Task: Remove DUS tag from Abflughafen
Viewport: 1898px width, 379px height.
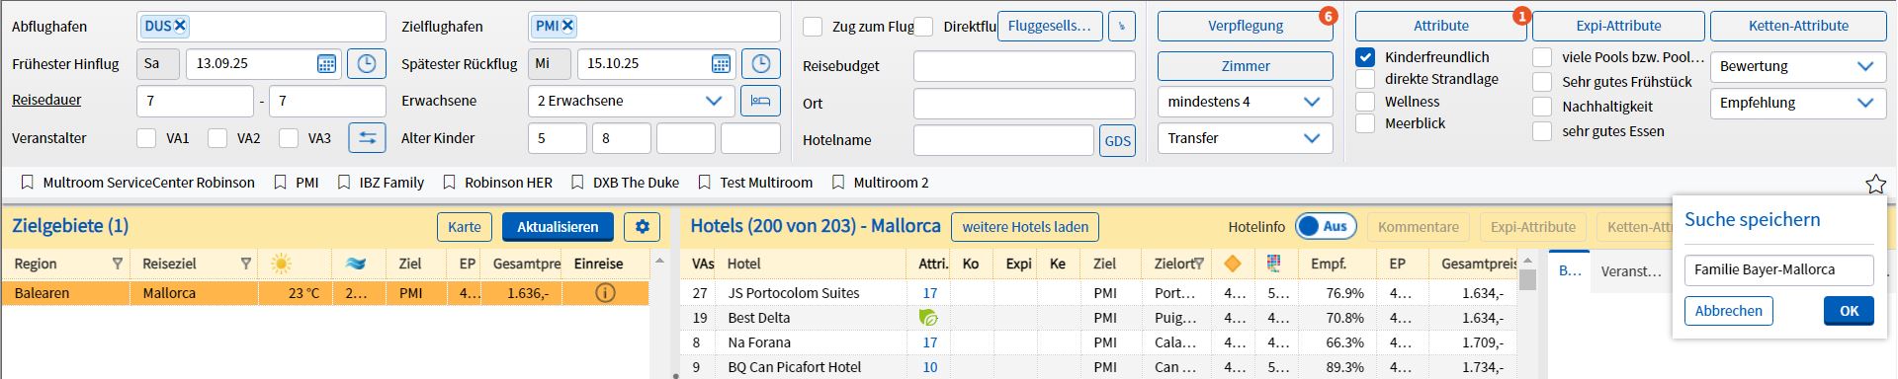Action: click(180, 27)
